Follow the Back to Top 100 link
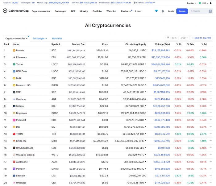 coord(201,38)
